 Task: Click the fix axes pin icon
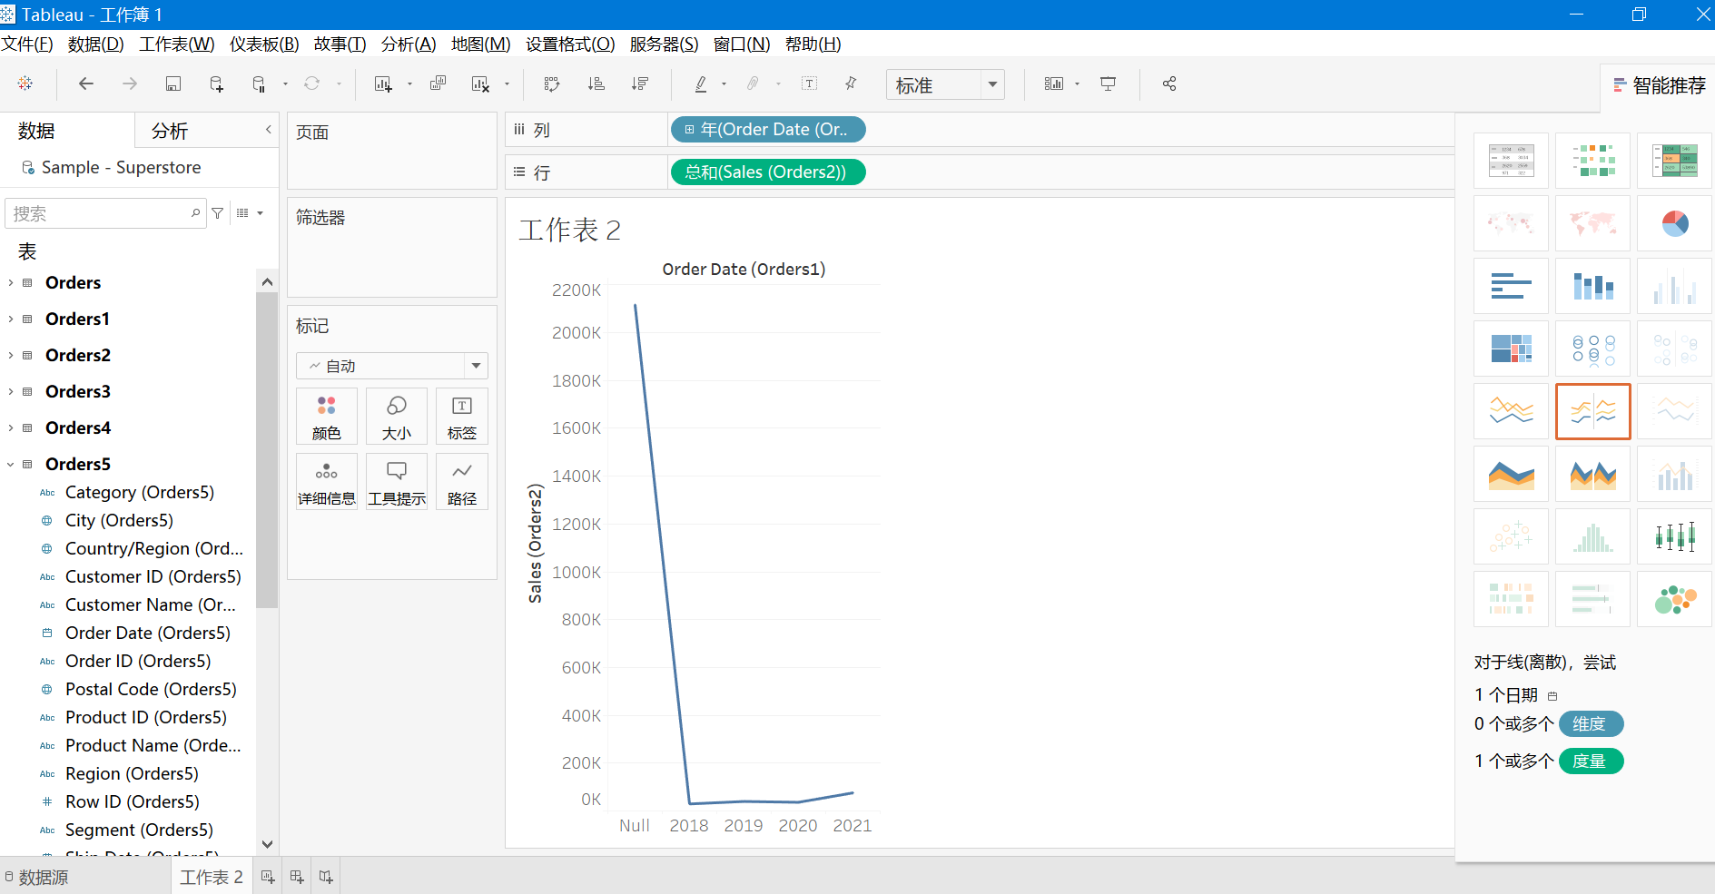tap(851, 84)
